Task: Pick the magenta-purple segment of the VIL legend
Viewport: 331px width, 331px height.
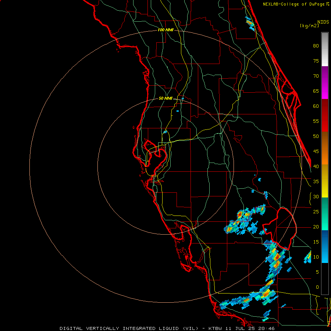Action: click(325, 83)
